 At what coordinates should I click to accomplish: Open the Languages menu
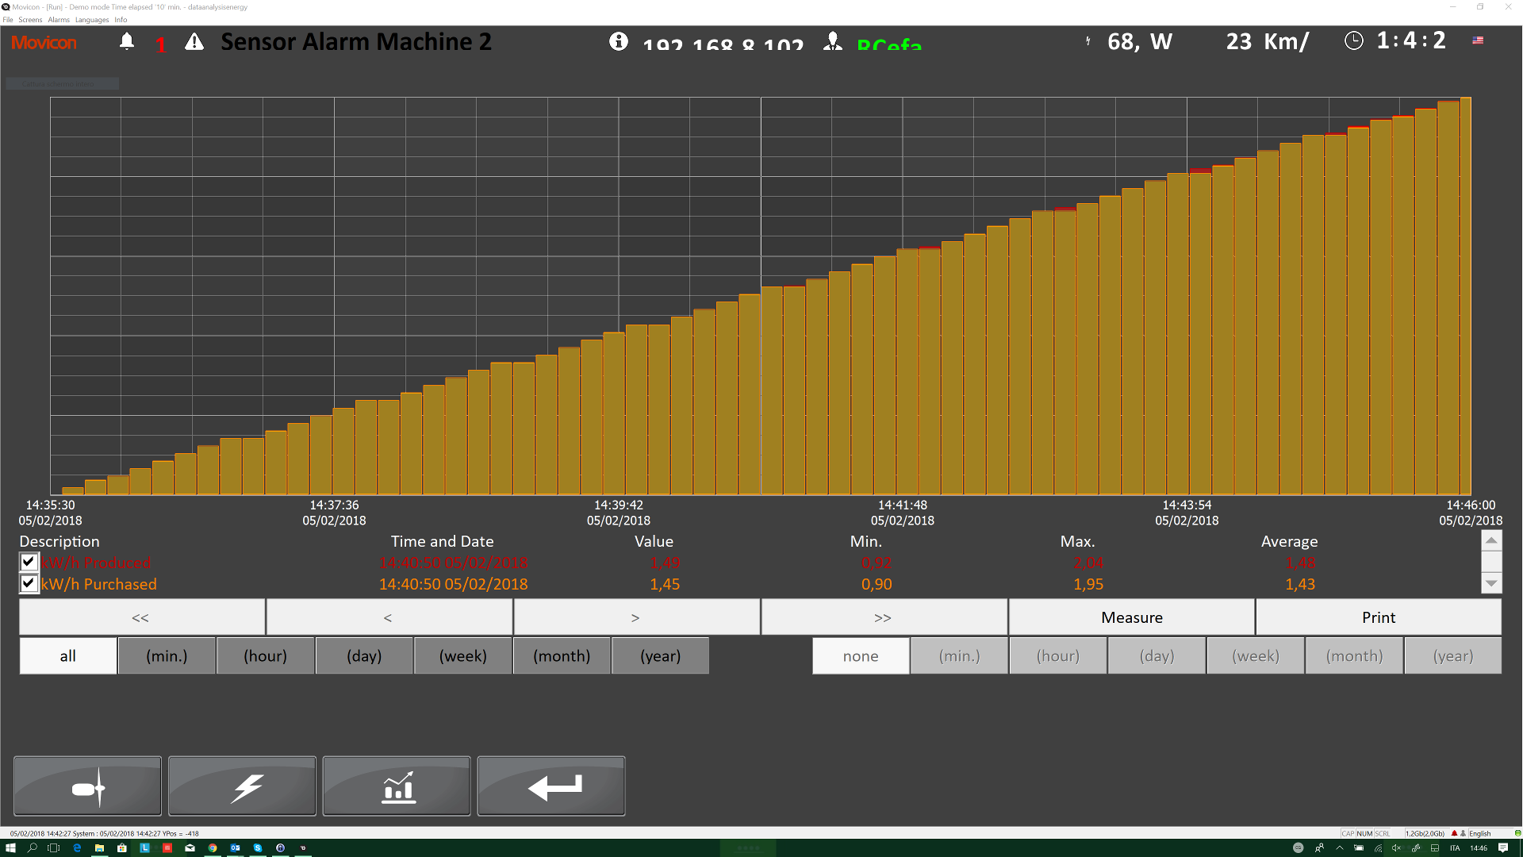coord(92,20)
